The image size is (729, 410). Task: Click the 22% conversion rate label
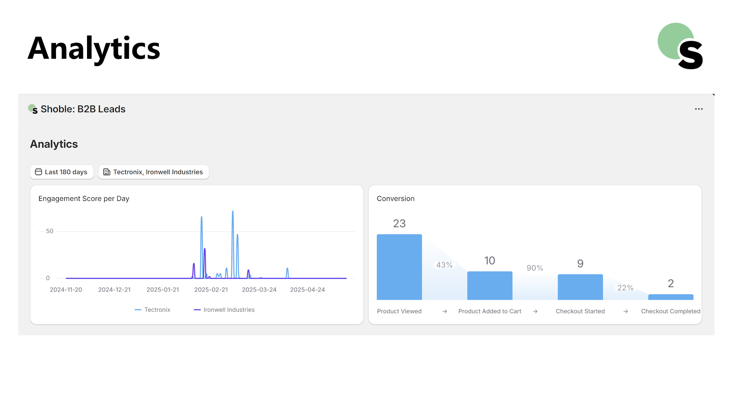point(626,288)
